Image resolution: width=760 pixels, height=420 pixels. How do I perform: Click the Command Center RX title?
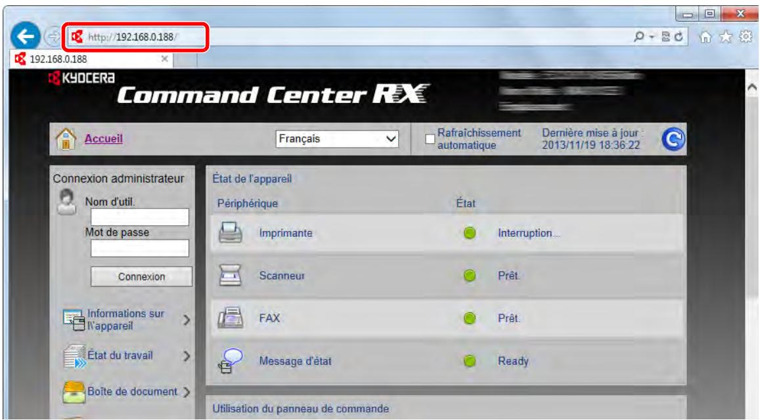273,94
